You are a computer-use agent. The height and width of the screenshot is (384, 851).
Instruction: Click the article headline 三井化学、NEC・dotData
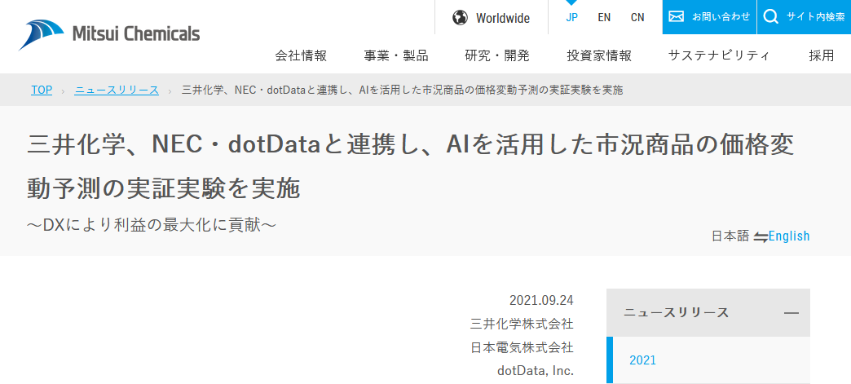tap(411, 167)
